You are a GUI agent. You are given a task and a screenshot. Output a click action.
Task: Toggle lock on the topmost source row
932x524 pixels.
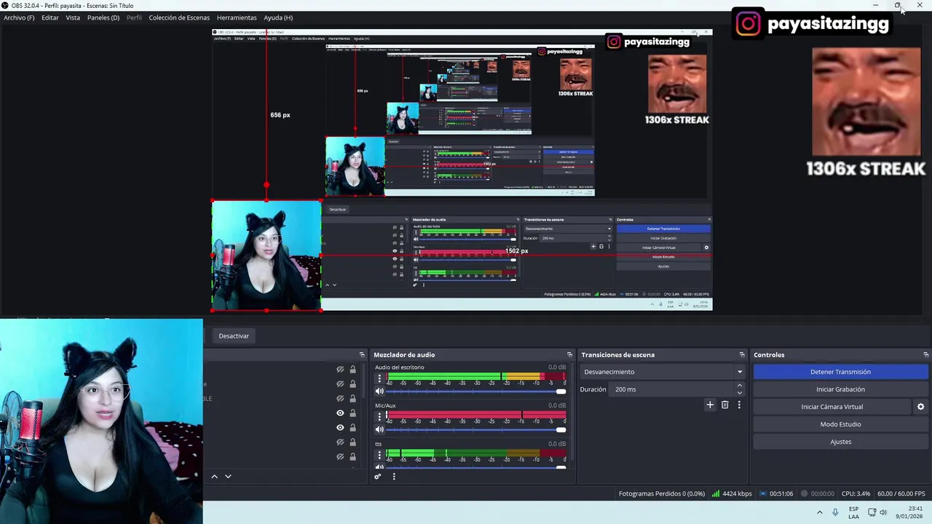[353, 370]
